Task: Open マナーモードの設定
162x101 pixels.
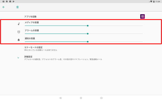Action: (x=81, y=49)
